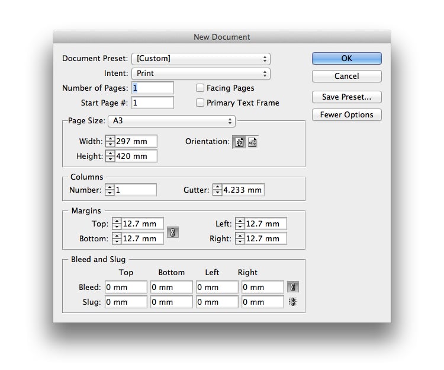Viewport: 444px width, 370px height.
Task: Click the Gutter stepper arrows
Action: pyautogui.click(x=217, y=190)
